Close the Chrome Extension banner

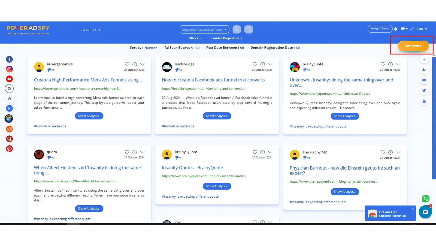(x=413, y=209)
